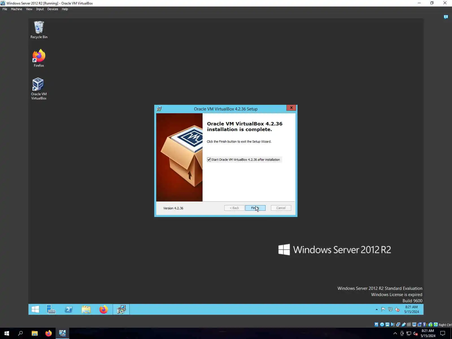Click the optical disc status icon

click(382, 325)
